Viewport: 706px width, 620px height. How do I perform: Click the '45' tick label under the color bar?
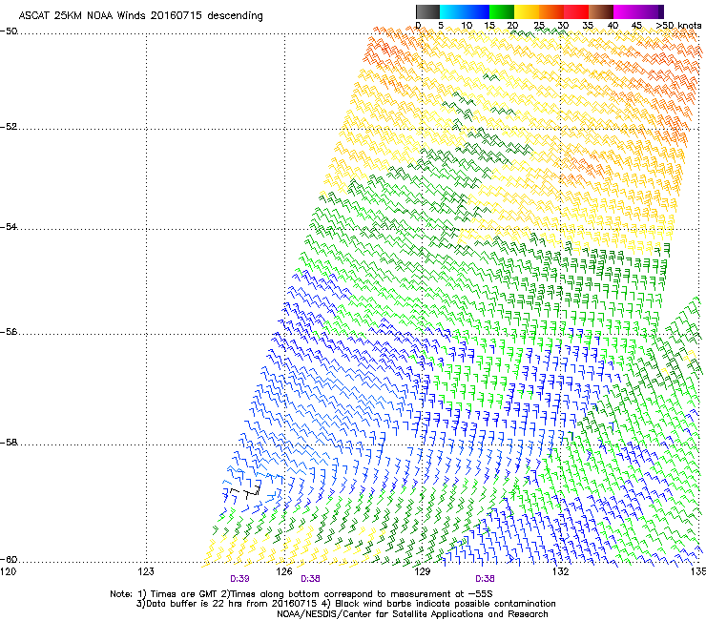(x=636, y=26)
